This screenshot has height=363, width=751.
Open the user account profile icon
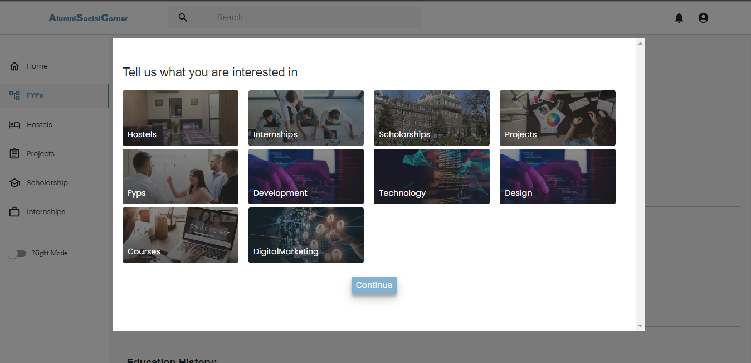(703, 18)
